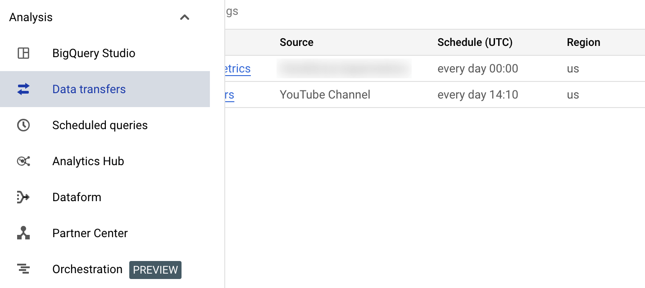Click the Analysis section heading
The image size is (645, 288).
(x=31, y=17)
